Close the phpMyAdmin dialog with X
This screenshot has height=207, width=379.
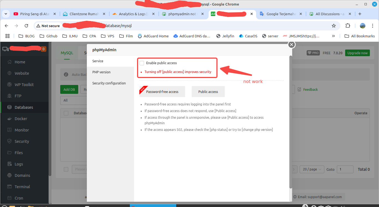point(291,45)
